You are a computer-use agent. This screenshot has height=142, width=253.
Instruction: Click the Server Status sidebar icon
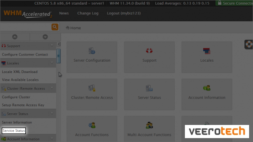coord(4,114)
